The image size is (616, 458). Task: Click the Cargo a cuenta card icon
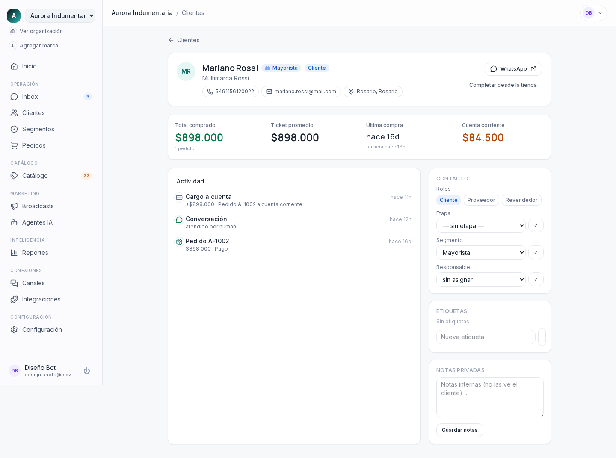[x=179, y=198]
